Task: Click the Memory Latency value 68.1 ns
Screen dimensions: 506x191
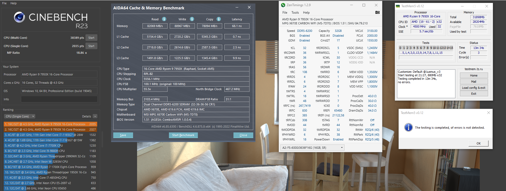Action: coord(237,26)
